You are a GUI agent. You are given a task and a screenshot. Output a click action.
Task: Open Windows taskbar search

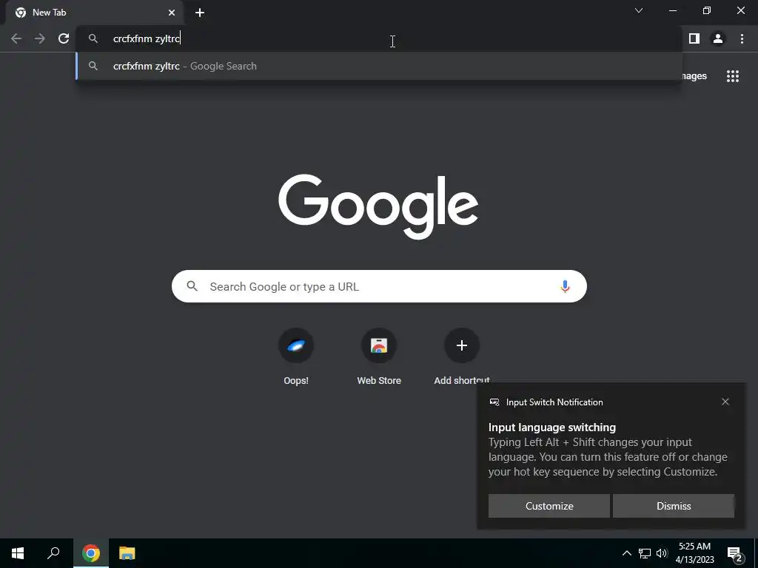[53, 553]
